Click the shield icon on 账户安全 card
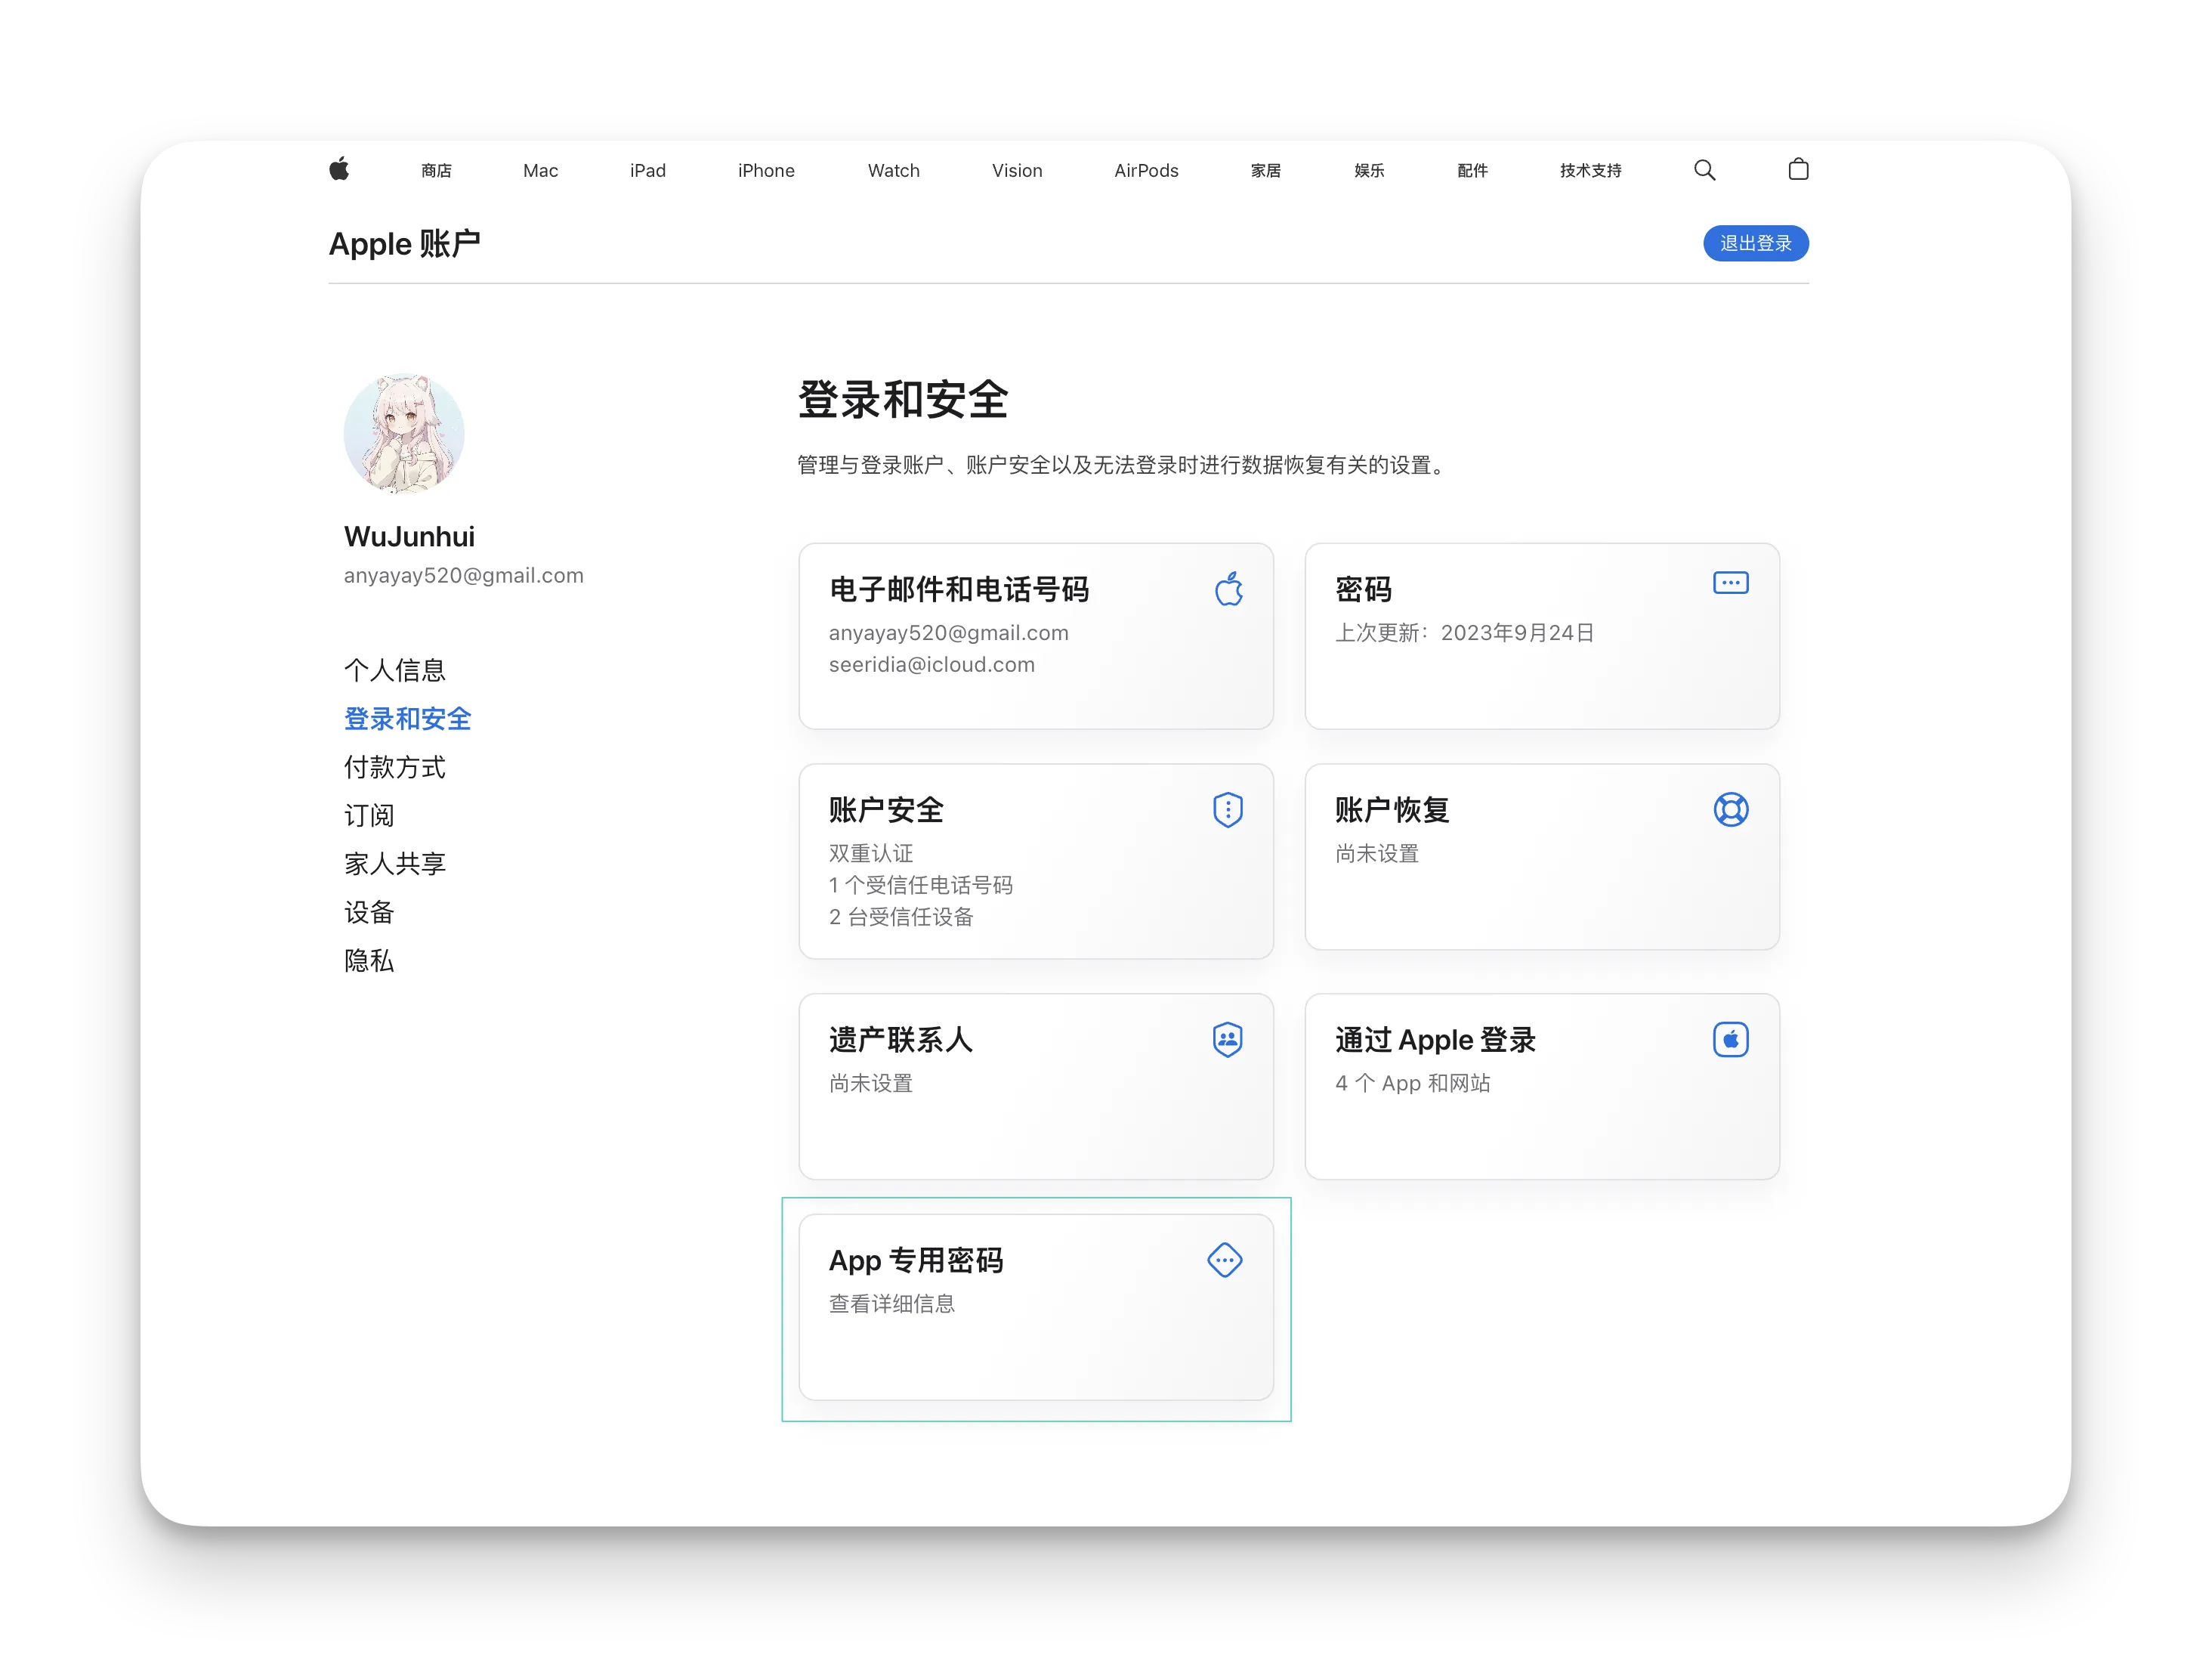 (x=1227, y=810)
